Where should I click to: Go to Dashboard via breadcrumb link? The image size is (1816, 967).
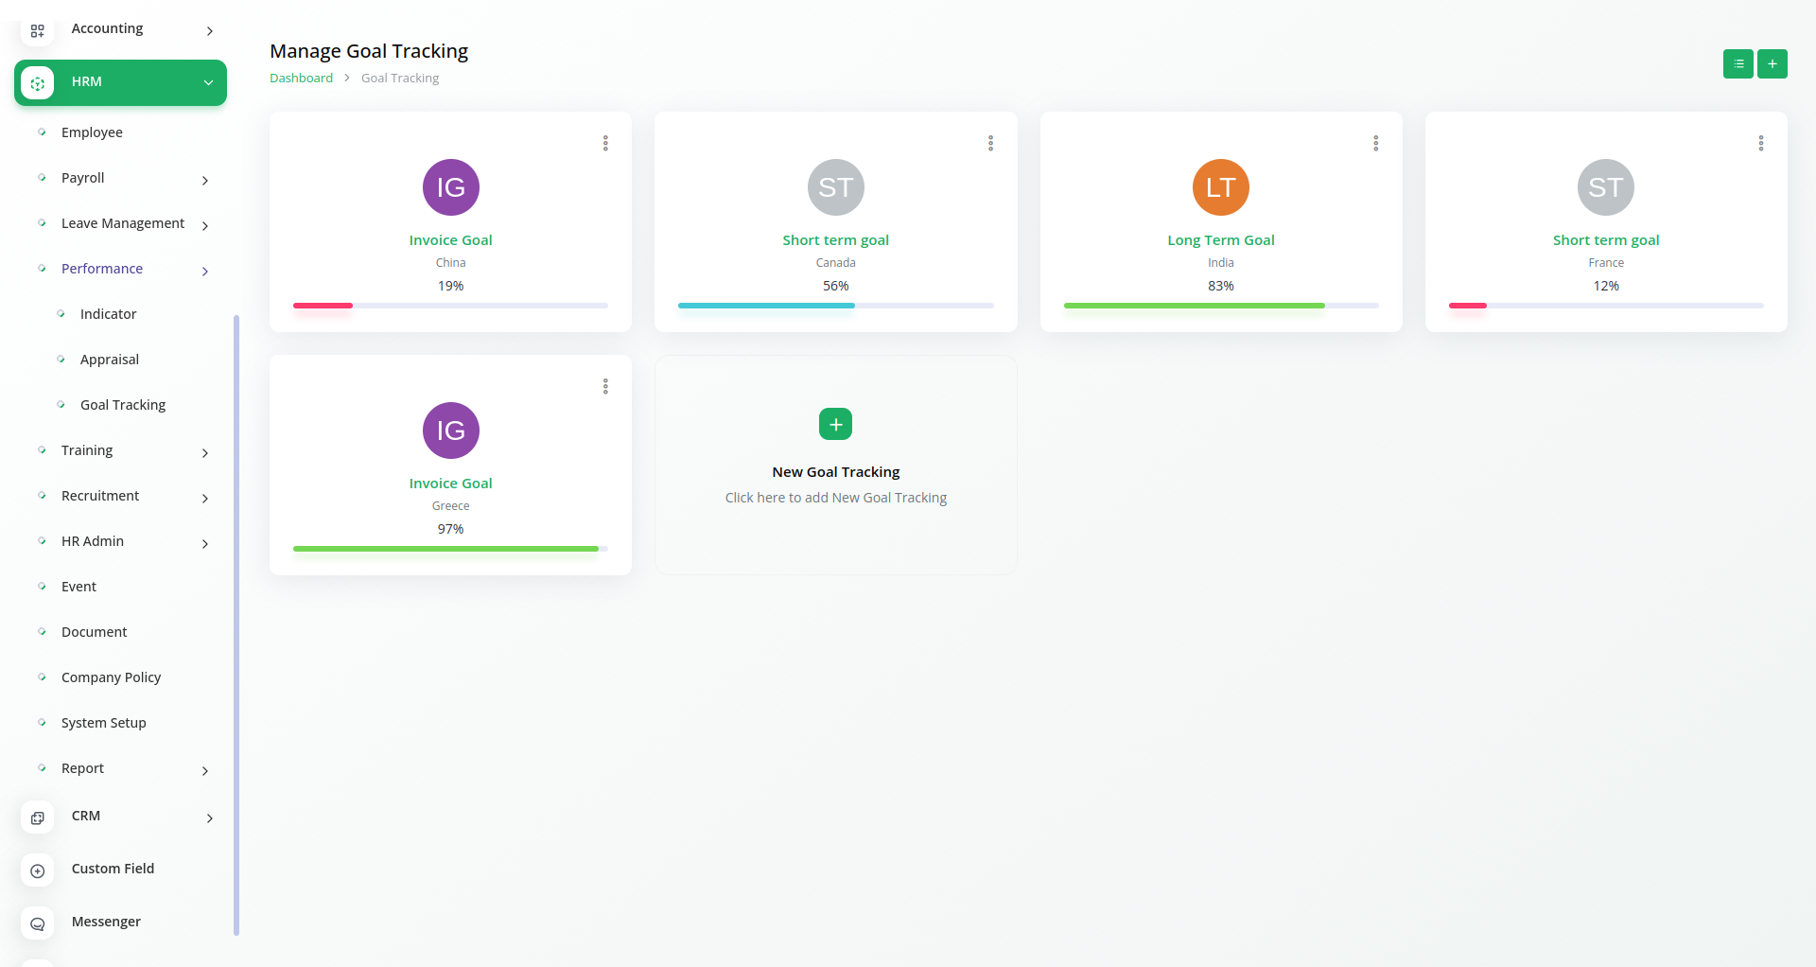[301, 79]
